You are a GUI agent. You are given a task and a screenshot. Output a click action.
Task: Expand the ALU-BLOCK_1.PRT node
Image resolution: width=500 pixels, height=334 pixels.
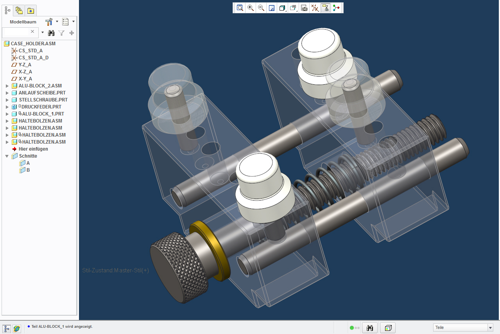tap(7, 114)
